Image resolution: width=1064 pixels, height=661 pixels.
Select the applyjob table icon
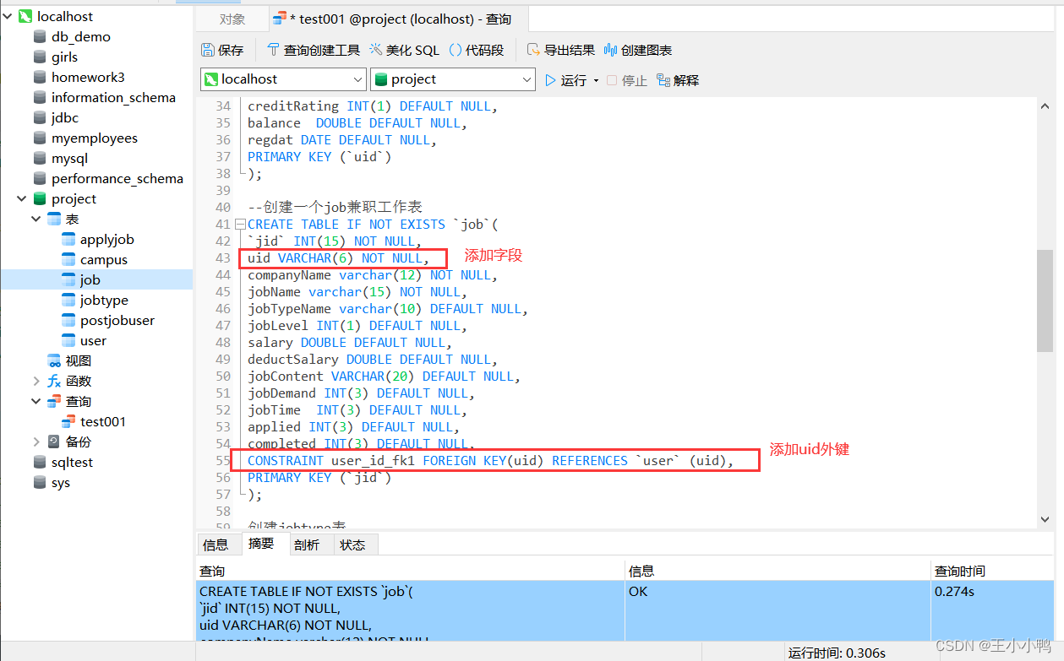(x=68, y=239)
